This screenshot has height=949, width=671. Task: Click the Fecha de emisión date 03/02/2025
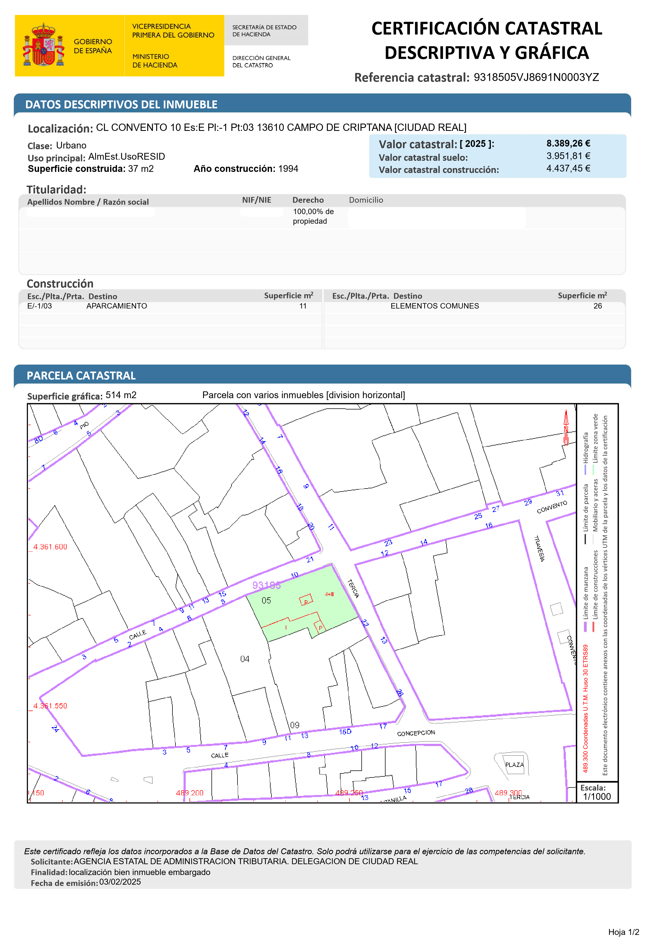pyautogui.click(x=120, y=882)
